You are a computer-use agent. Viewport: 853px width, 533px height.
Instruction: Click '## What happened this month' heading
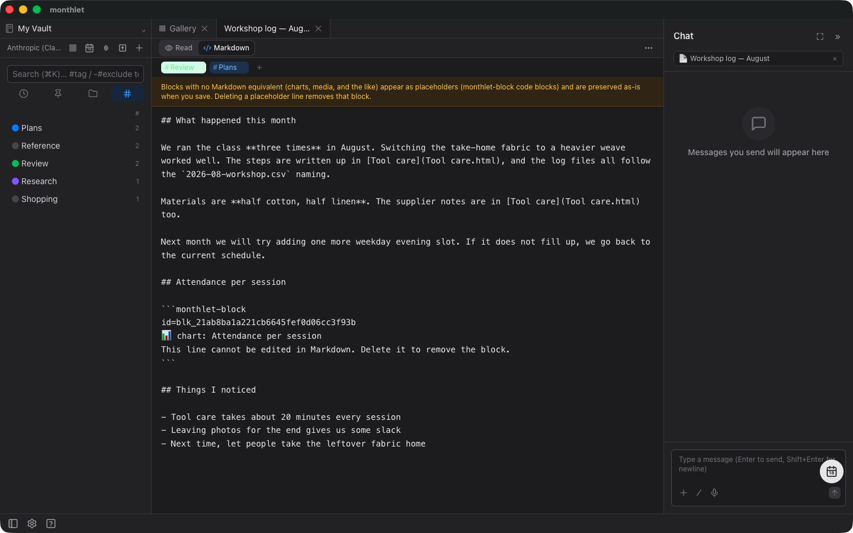coord(229,120)
